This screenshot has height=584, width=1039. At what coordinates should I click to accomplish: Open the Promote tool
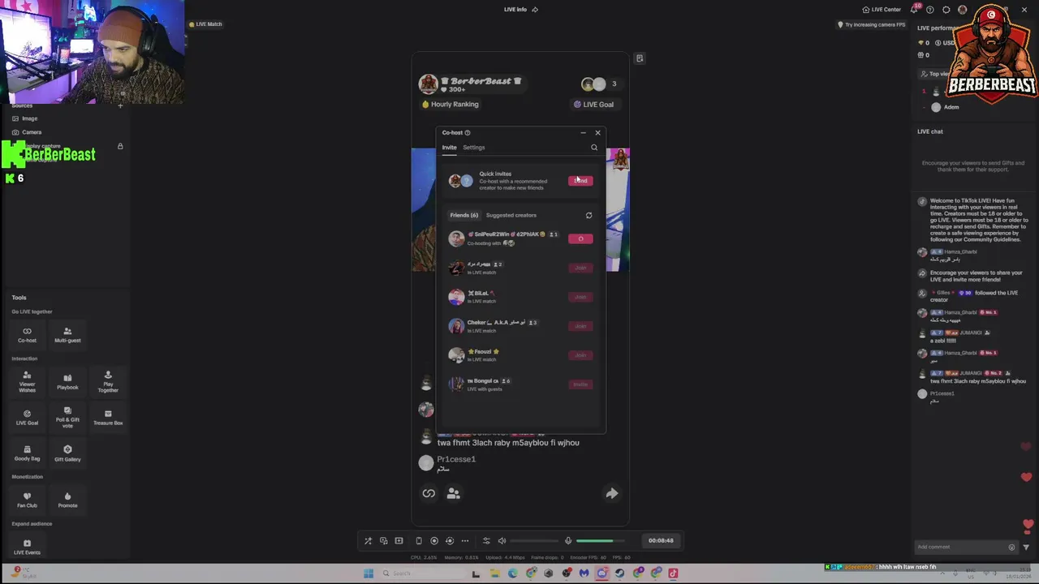tap(67, 500)
